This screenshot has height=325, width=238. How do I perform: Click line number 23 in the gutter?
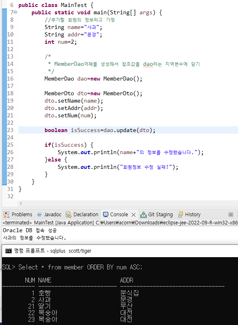tap(10, 130)
